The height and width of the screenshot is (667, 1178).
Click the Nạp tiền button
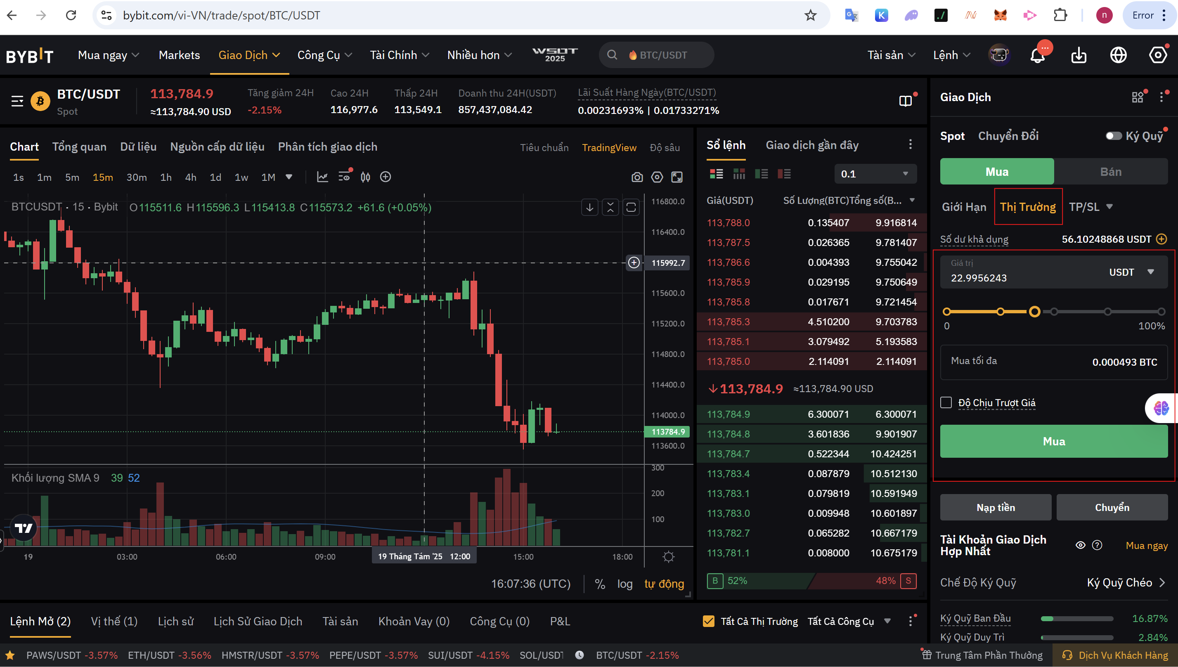[x=995, y=507]
